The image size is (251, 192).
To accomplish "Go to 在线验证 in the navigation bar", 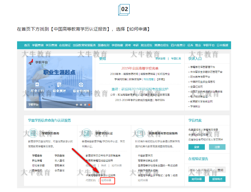I will pyautogui.click(x=65, y=45).
